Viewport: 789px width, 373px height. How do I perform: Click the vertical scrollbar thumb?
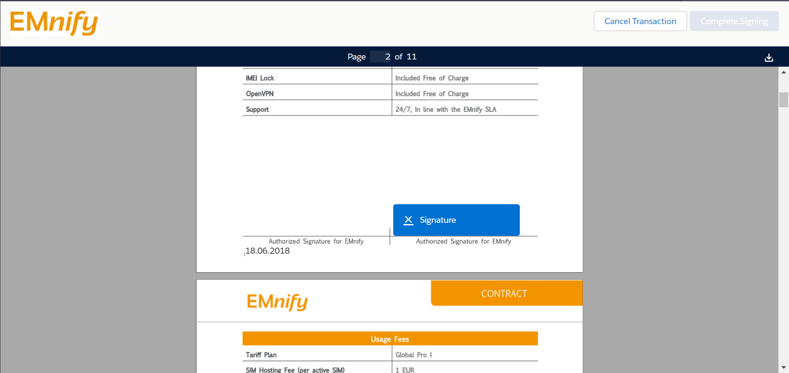tap(784, 100)
